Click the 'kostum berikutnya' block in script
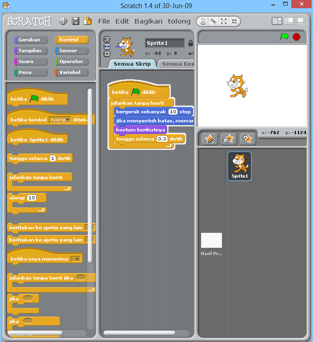 point(140,130)
